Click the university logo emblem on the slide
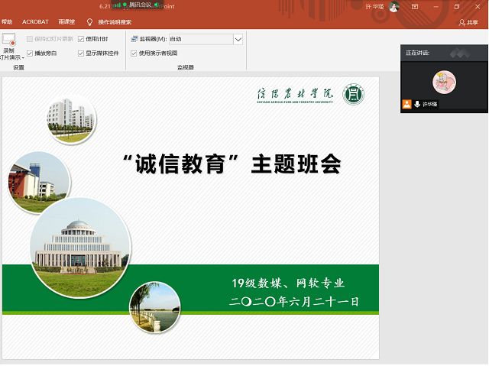The height and width of the screenshot is (366, 489). [353, 94]
